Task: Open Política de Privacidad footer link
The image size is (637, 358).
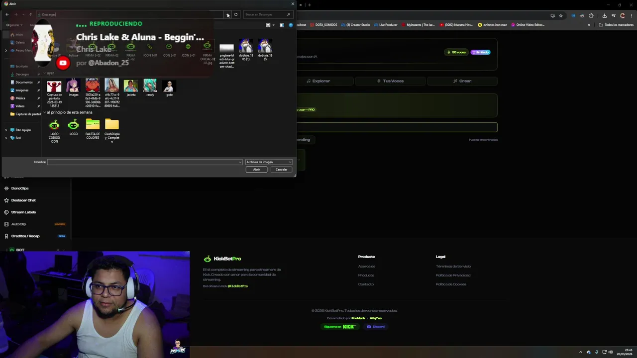Action: coord(453,275)
